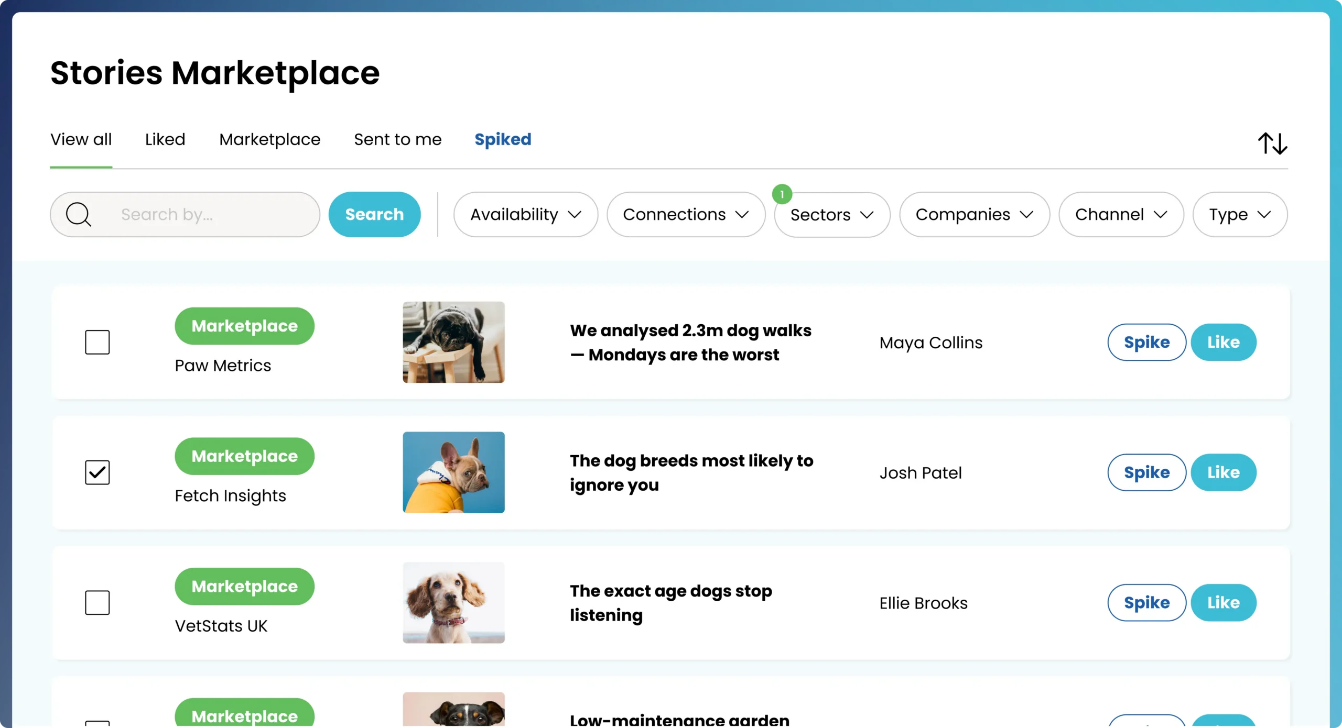
Task: Open the French bulldog story thumbnail
Action: click(453, 472)
